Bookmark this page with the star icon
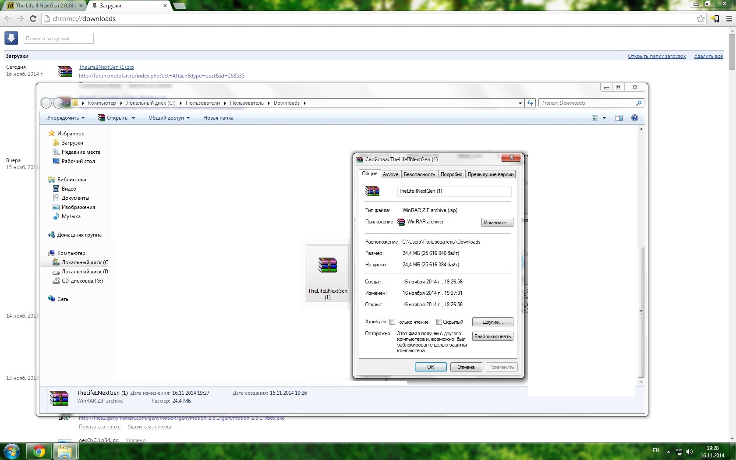 tap(701, 18)
